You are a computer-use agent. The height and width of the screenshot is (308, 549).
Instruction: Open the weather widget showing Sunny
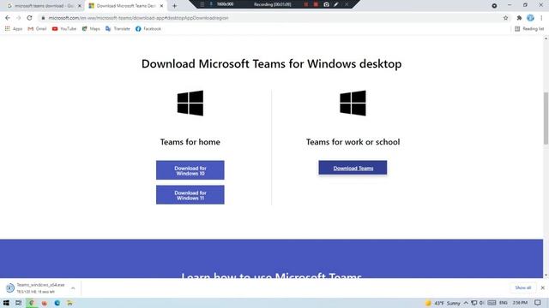(443, 303)
